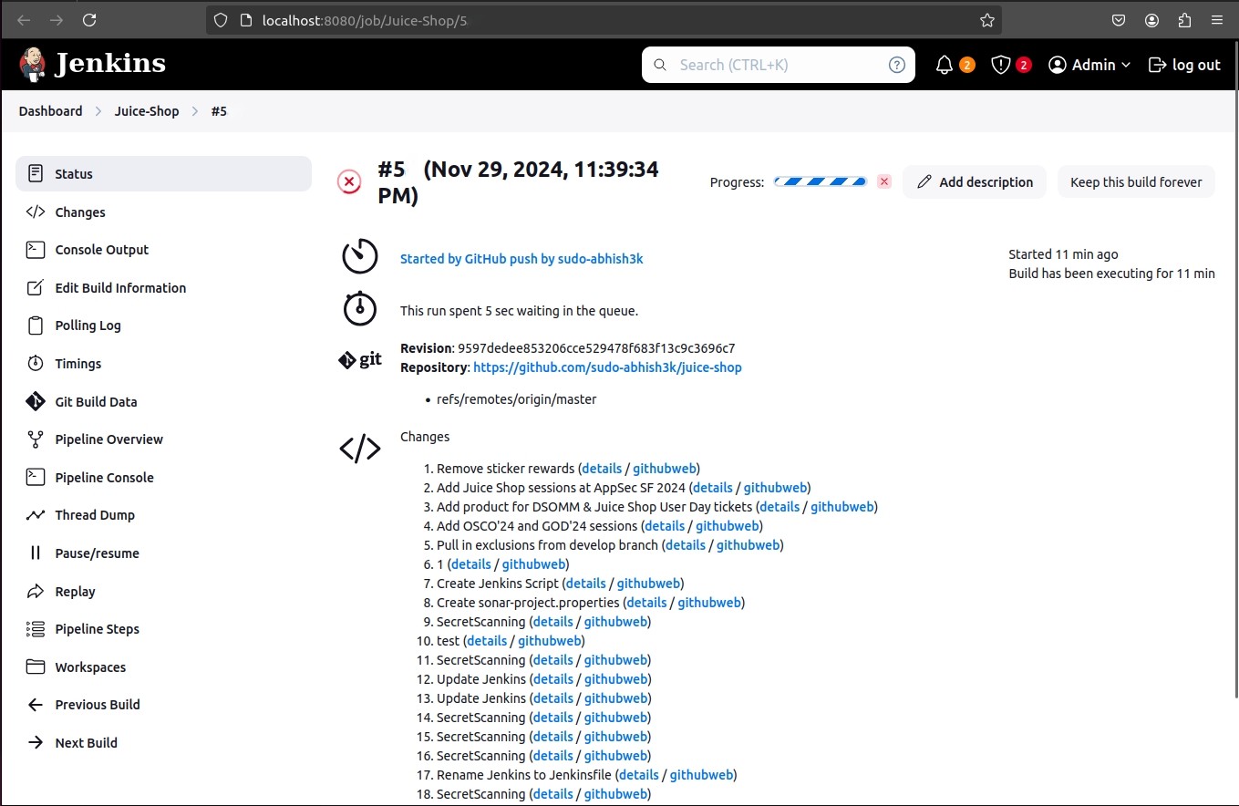Viewport: 1239px width, 806px height.
Task: Open Workspaces sidebar item
Action: (x=164, y=666)
